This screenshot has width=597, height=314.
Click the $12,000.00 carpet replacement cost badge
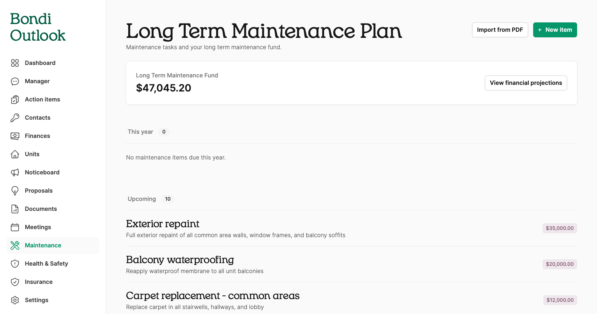(560, 300)
